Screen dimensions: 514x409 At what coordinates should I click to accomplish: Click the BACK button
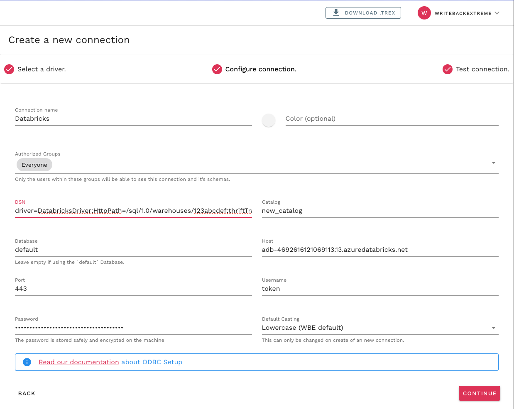point(27,393)
